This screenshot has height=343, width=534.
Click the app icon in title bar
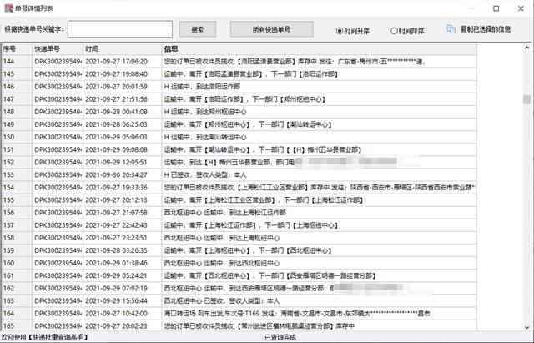(x=8, y=8)
